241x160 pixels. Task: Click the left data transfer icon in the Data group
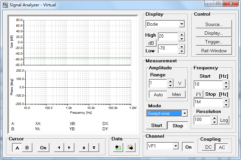[x=118, y=148]
